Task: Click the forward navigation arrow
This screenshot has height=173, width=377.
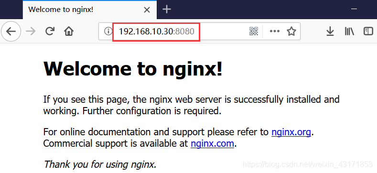Action: click(31, 31)
